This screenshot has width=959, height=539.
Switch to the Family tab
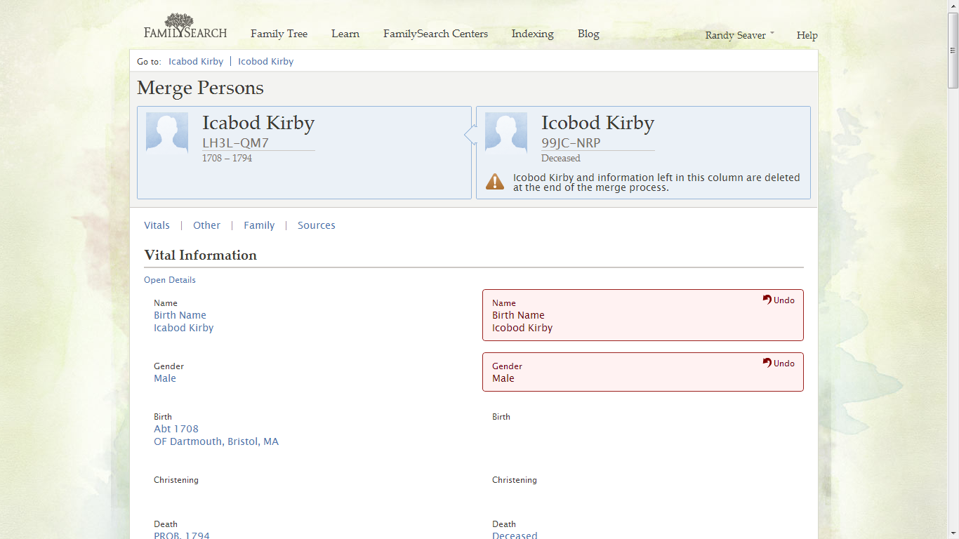click(x=259, y=225)
